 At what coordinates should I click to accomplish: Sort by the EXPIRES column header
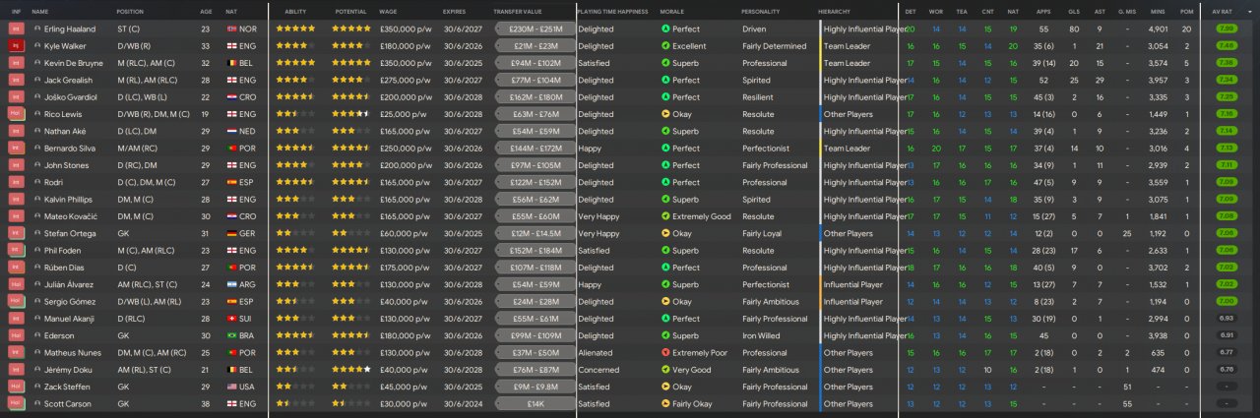coord(455,11)
